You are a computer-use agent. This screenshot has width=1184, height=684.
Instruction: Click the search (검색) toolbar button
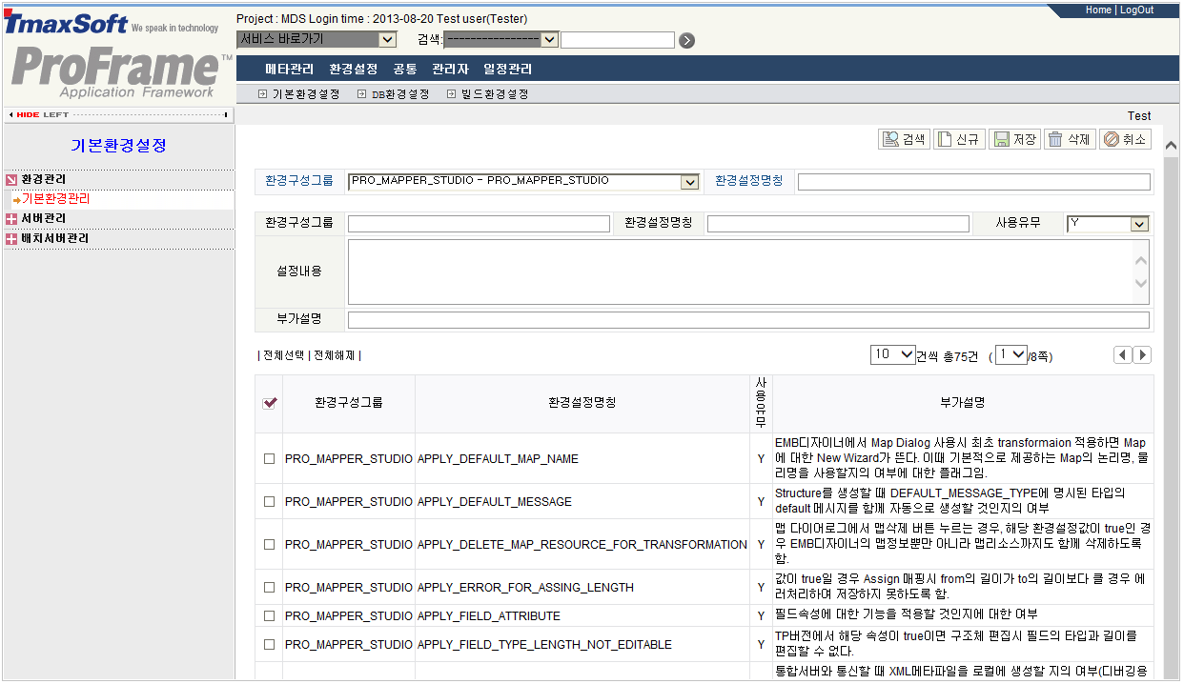904,139
